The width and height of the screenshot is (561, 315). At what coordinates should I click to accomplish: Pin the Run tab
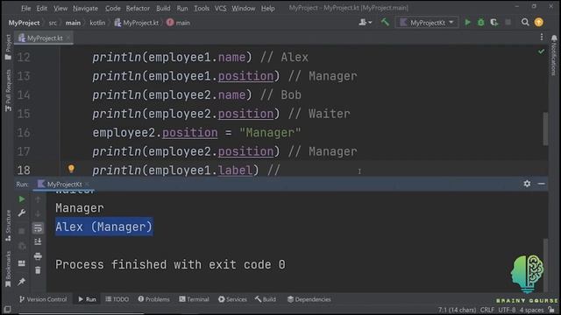point(22,282)
